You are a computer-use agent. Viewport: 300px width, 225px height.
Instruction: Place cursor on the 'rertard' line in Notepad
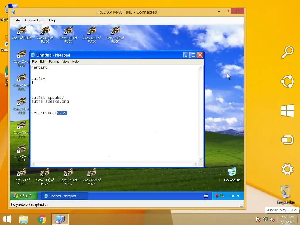40,67
